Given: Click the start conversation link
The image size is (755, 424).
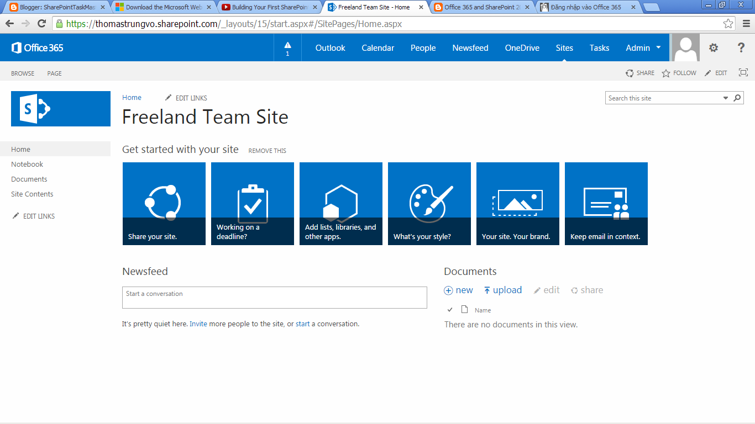Looking at the screenshot, I should [303, 324].
